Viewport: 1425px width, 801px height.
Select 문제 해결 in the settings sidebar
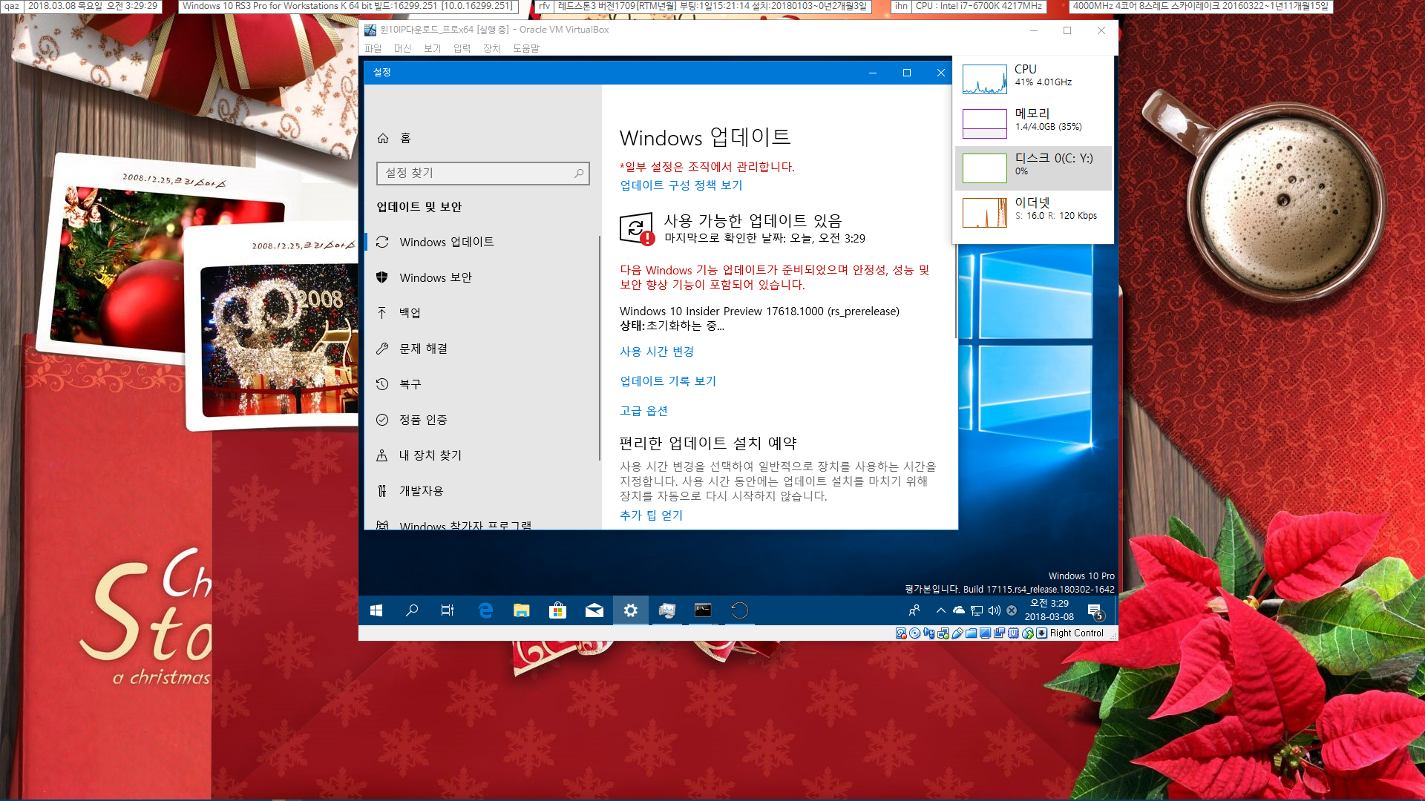(481, 349)
